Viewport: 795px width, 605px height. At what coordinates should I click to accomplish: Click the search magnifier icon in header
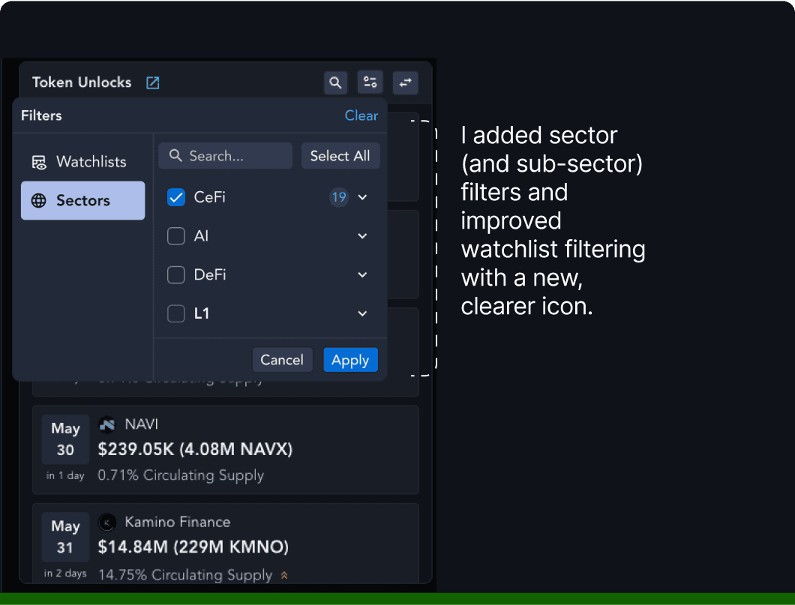tap(335, 82)
